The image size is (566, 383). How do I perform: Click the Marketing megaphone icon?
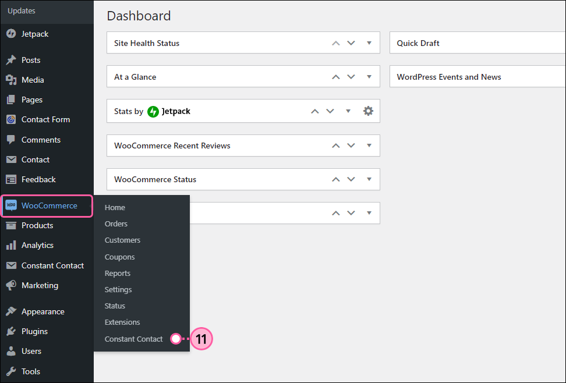(11, 285)
